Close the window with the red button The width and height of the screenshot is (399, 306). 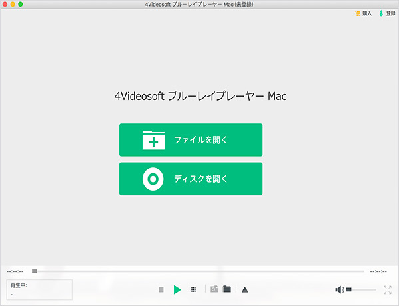coord(5,4)
